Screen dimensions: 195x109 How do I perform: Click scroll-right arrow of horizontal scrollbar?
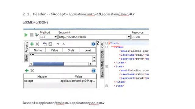click(x=90, y=64)
